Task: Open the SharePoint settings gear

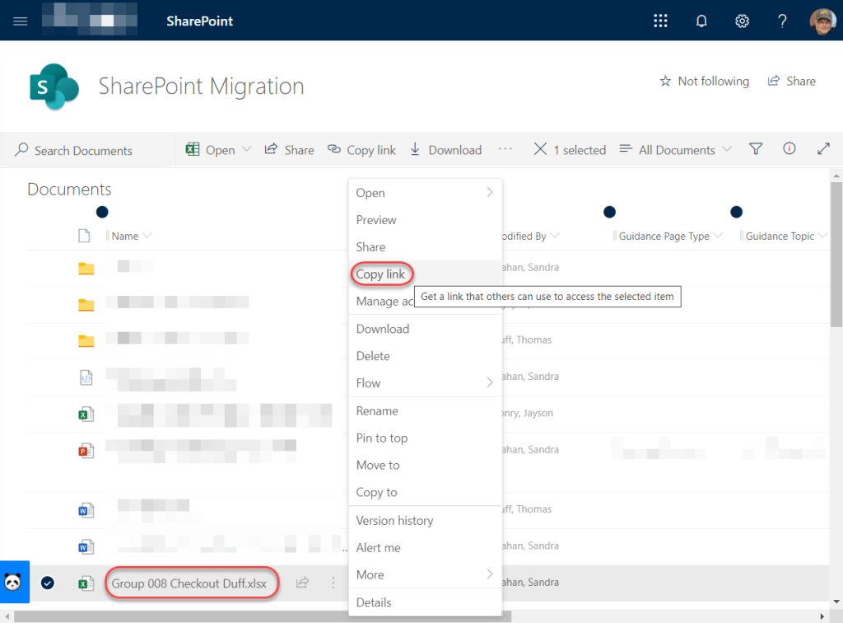Action: 741,21
